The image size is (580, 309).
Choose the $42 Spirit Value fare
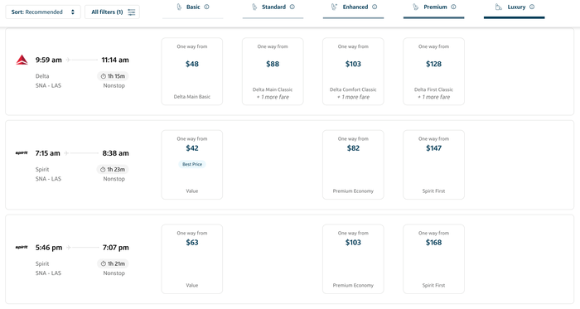(x=192, y=165)
